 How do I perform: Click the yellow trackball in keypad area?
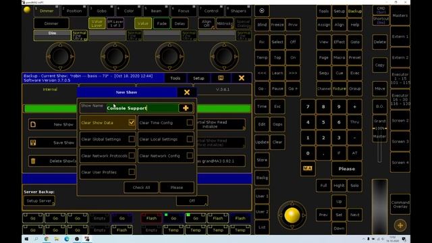[x=292, y=215]
